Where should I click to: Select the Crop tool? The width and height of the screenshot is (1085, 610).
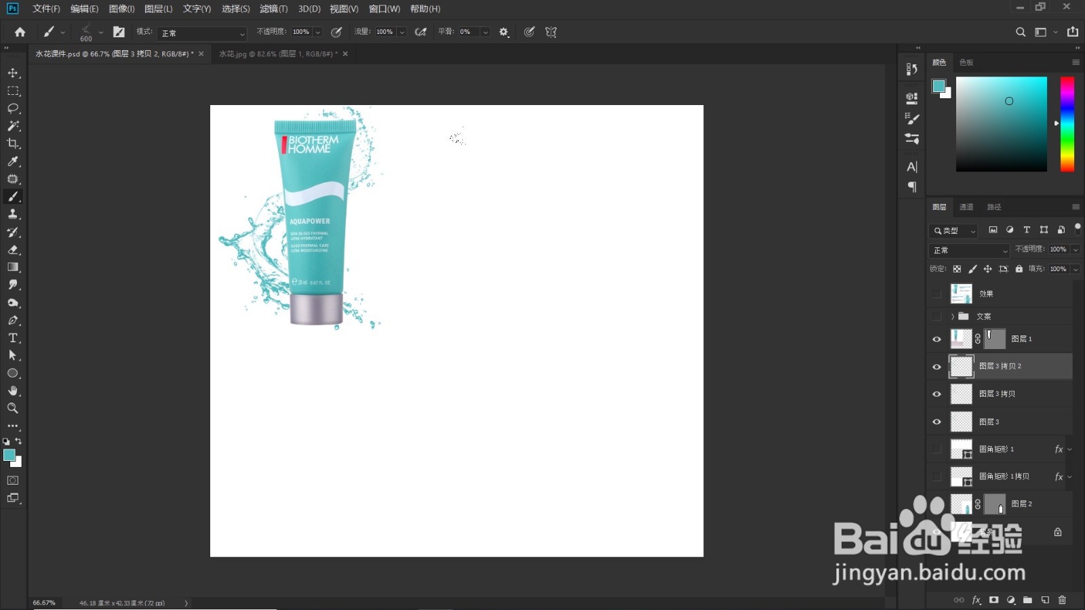[x=13, y=144]
